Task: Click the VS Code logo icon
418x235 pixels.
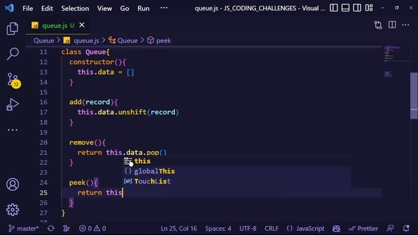Action: [10, 8]
